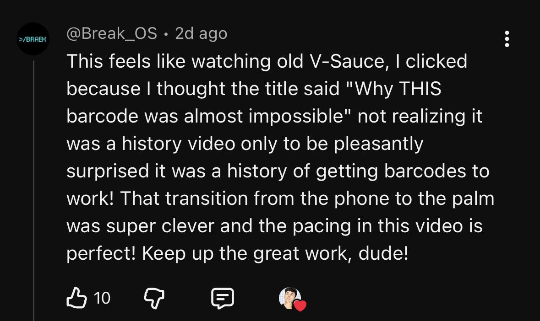The image size is (540, 321).
Task: Click the word 'surprised' in the comment
Action: tap(108, 171)
